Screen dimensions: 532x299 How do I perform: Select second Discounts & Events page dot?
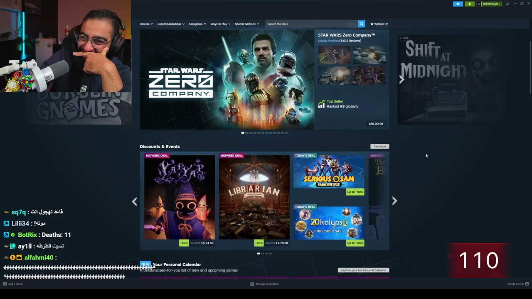coord(263,253)
